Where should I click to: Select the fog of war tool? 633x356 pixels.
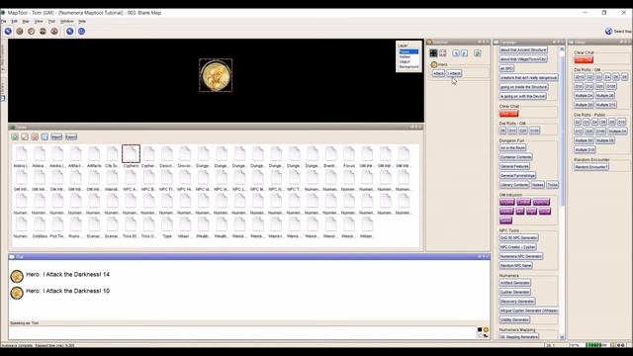pyautogui.click(x=43, y=31)
